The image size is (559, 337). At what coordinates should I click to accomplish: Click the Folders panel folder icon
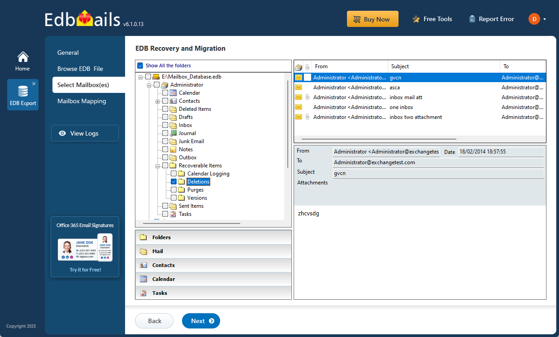pyautogui.click(x=143, y=237)
